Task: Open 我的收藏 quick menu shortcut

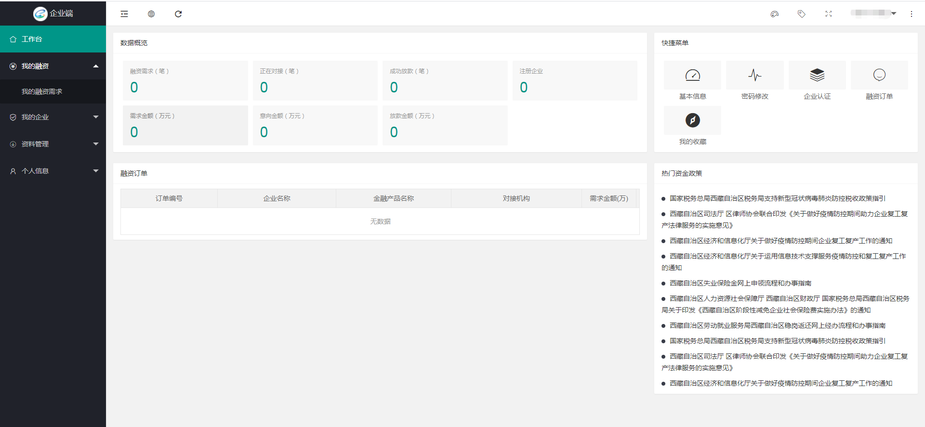Action: [692, 126]
